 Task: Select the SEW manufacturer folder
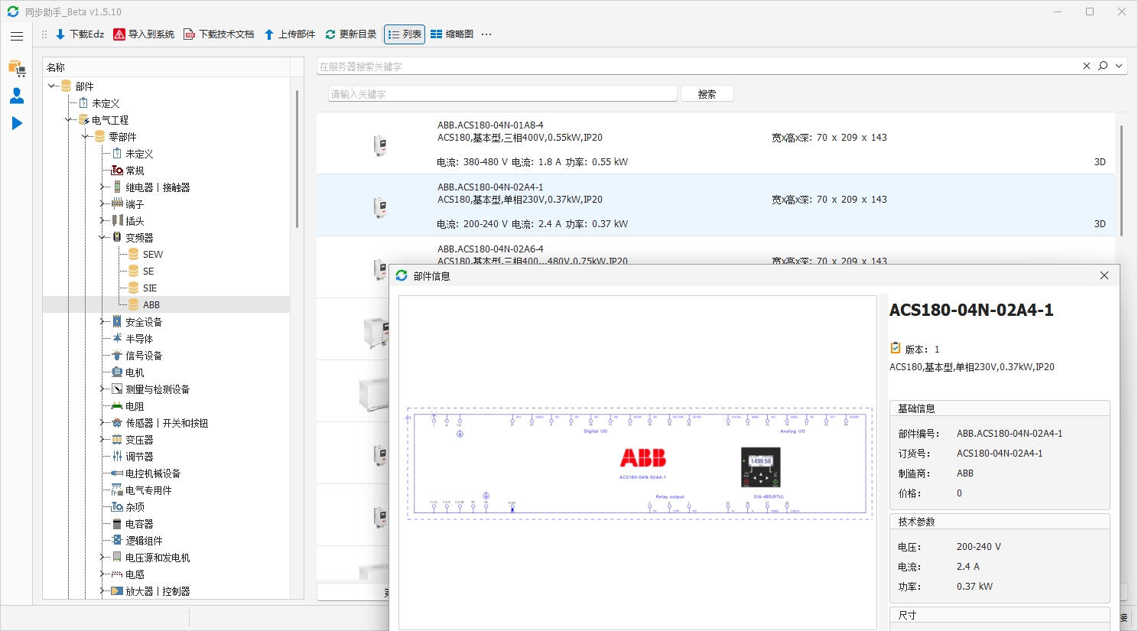(152, 255)
